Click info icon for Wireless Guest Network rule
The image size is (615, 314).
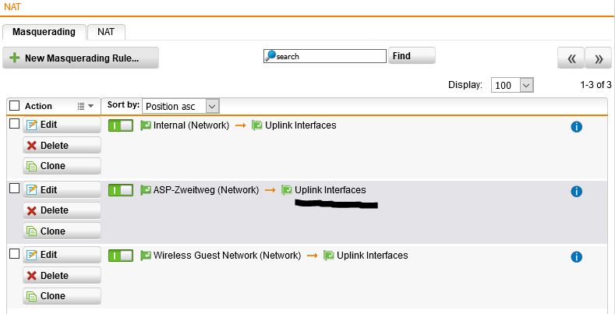[576, 257]
